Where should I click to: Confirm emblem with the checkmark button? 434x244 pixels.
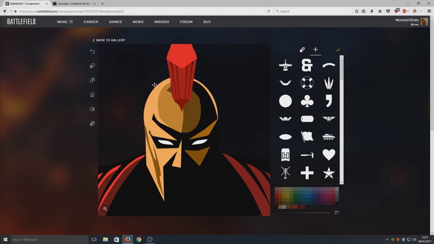click(x=338, y=49)
